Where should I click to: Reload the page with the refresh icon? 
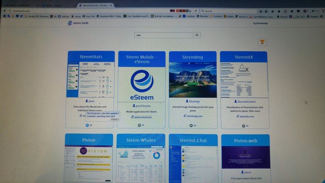point(196,11)
